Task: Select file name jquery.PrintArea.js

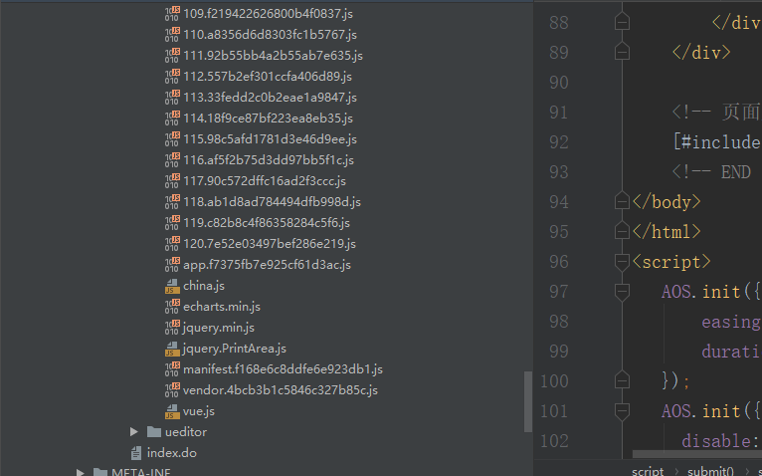Action: (234, 349)
